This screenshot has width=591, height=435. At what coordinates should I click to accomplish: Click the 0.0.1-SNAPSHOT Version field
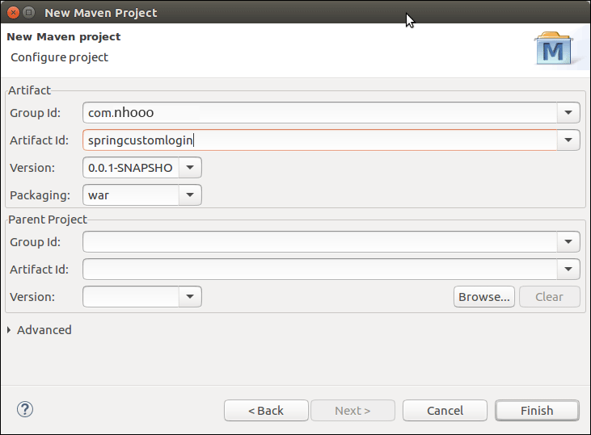pos(131,168)
